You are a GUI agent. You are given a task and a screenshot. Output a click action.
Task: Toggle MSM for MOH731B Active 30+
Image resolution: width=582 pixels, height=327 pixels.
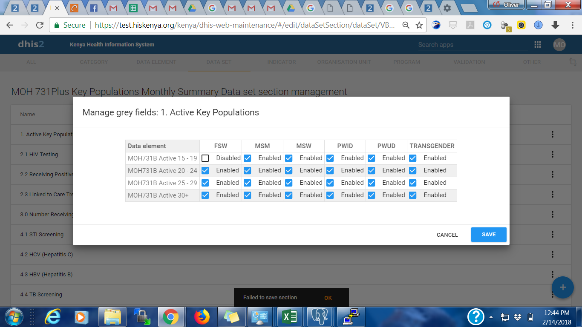(247, 195)
